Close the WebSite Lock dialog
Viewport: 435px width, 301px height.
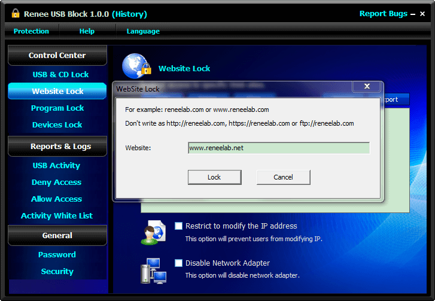coord(366,87)
